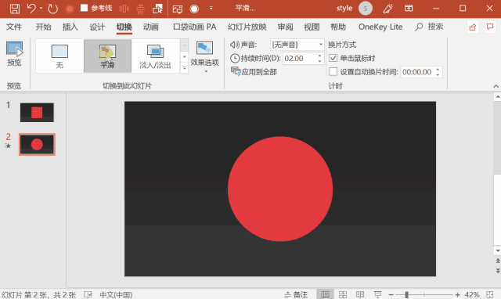Screen dimensions: 501x299
Task: Click the Redo/Repeat icon
Action: click(52, 9)
